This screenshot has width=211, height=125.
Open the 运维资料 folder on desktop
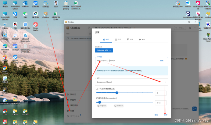click(15, 112)
